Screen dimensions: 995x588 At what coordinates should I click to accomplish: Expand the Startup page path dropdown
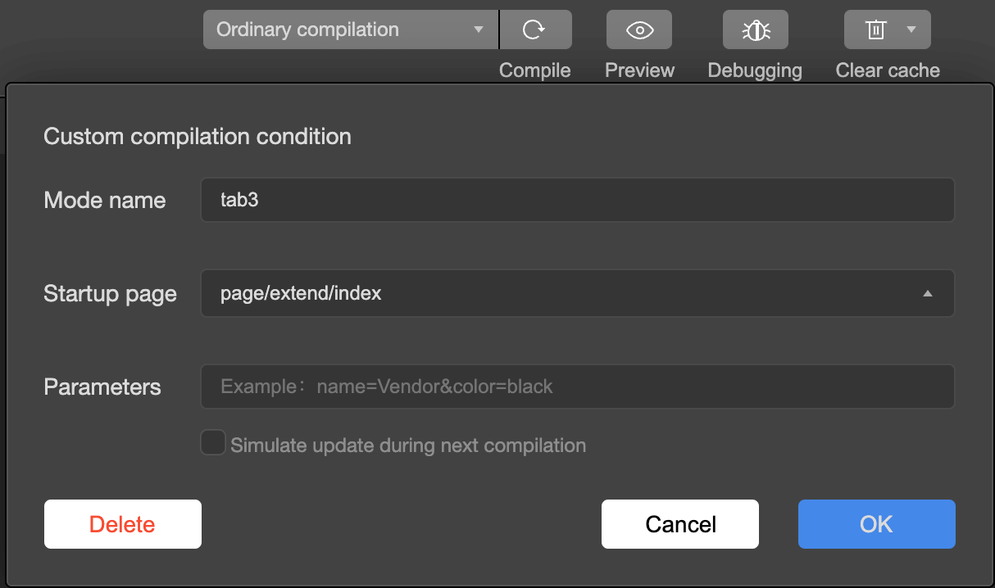pyautogui.click(x=577, y=293)
